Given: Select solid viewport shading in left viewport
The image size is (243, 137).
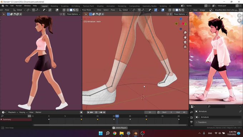Looking at the screenshot, I should pyautogui.click(x=71, y=10).
